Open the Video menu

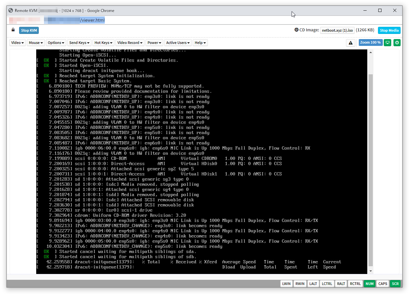[x=17, y=42]
